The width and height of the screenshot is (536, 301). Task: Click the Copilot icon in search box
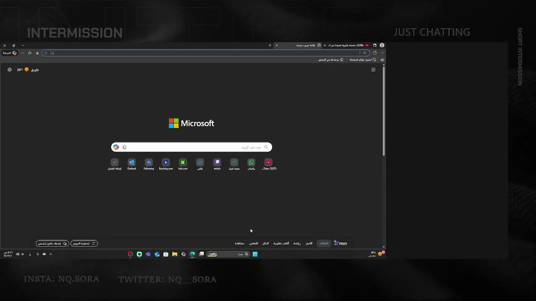(x=116, y=147)
